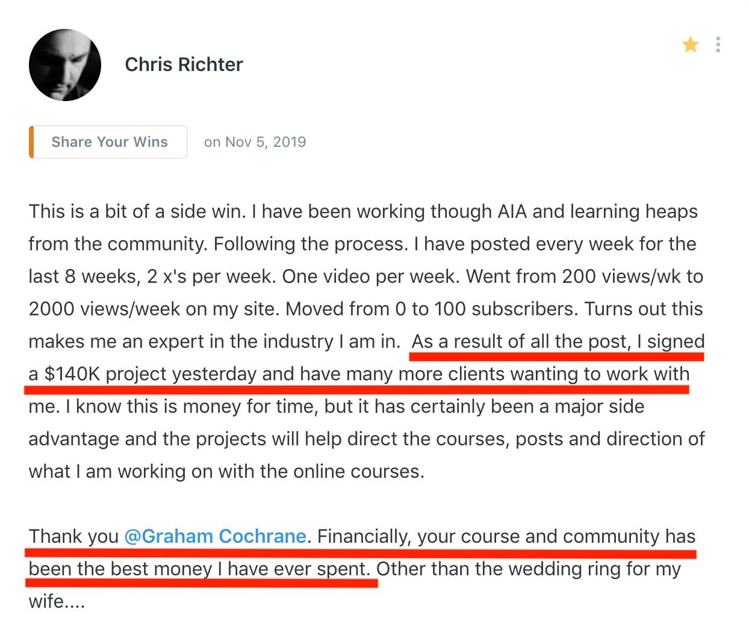The image size is (749, 621).
Task: Click the trailing 'wife....' text
Action: (x=57, y=601)
